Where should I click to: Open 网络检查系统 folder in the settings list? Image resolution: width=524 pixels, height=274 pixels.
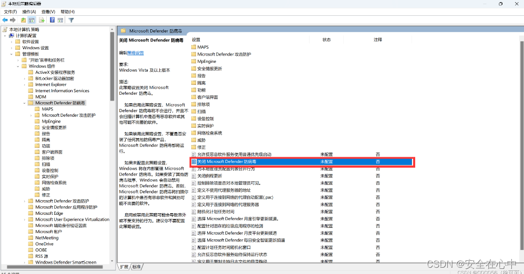210,133
